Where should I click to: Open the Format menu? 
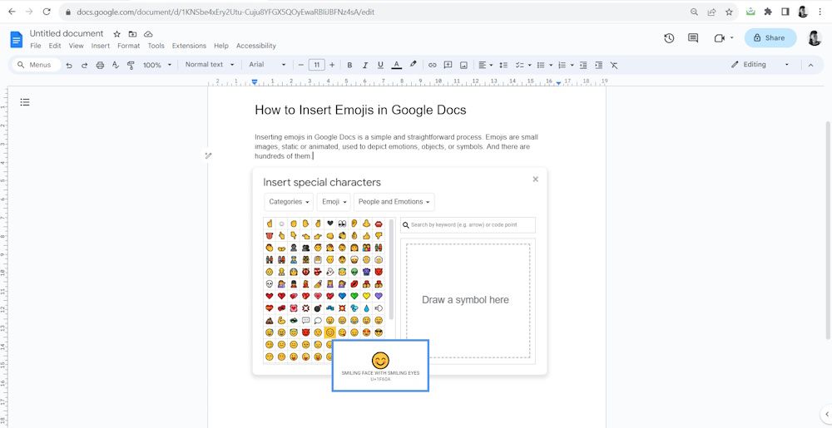(x=129, y=46)
